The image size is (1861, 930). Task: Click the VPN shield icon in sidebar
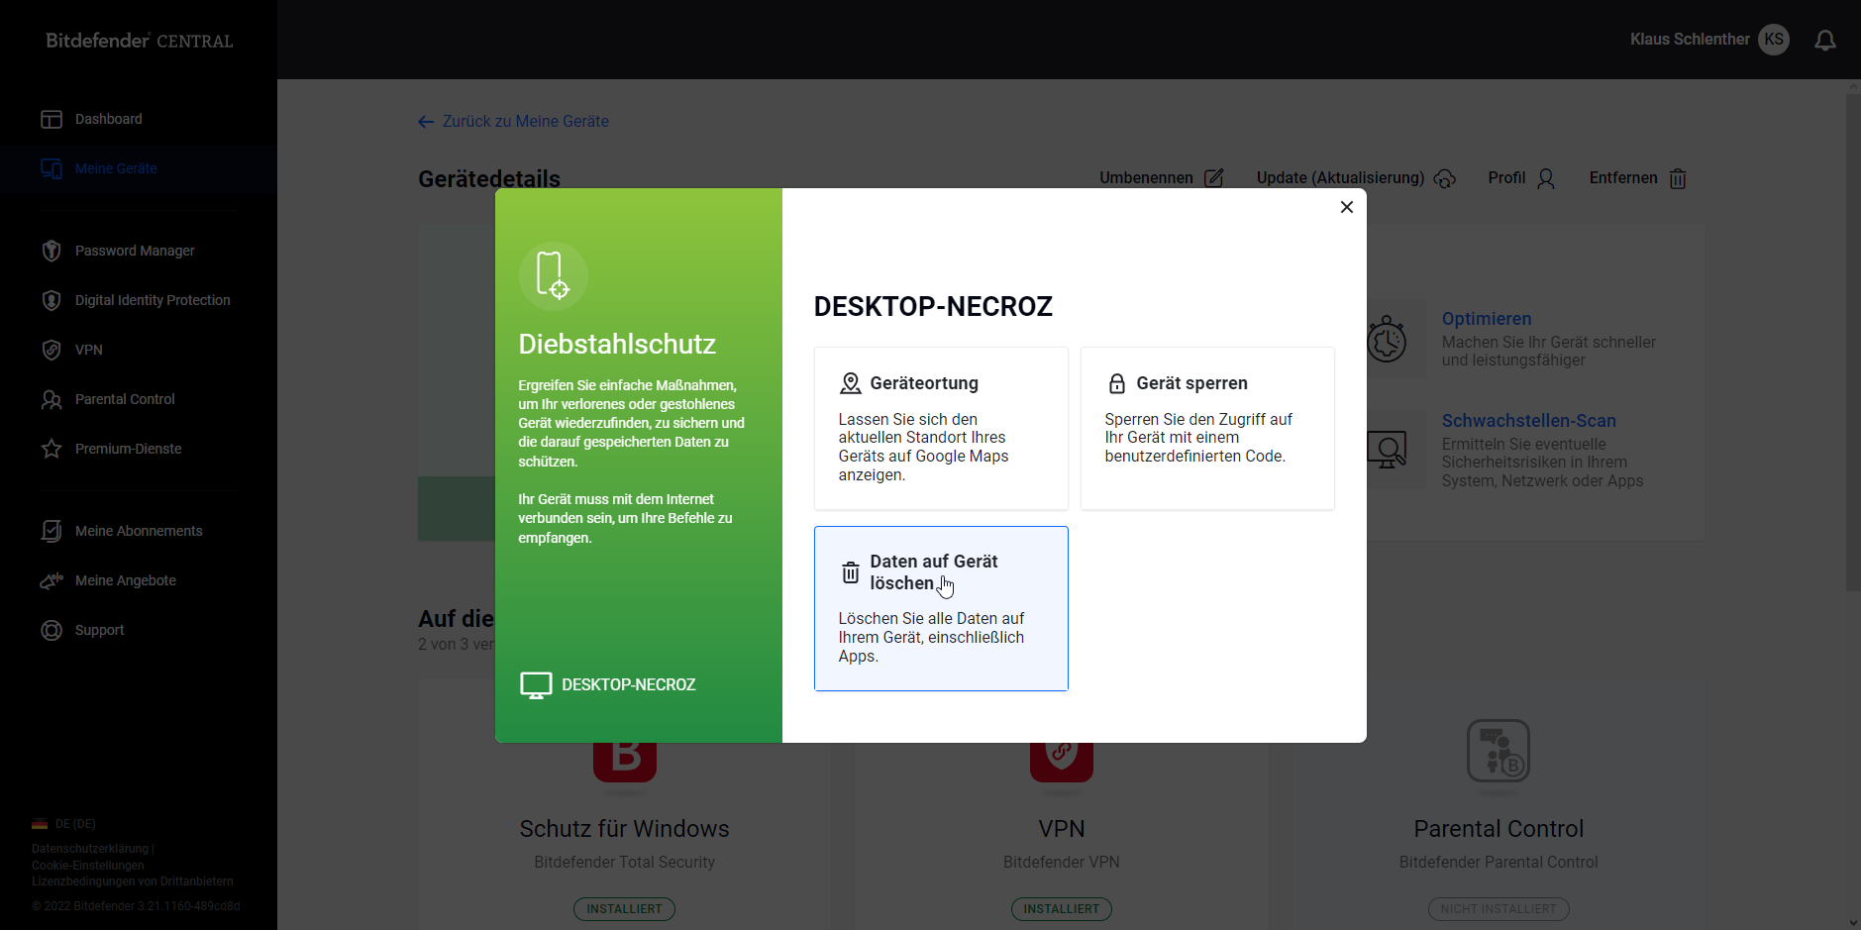(52, 351)
